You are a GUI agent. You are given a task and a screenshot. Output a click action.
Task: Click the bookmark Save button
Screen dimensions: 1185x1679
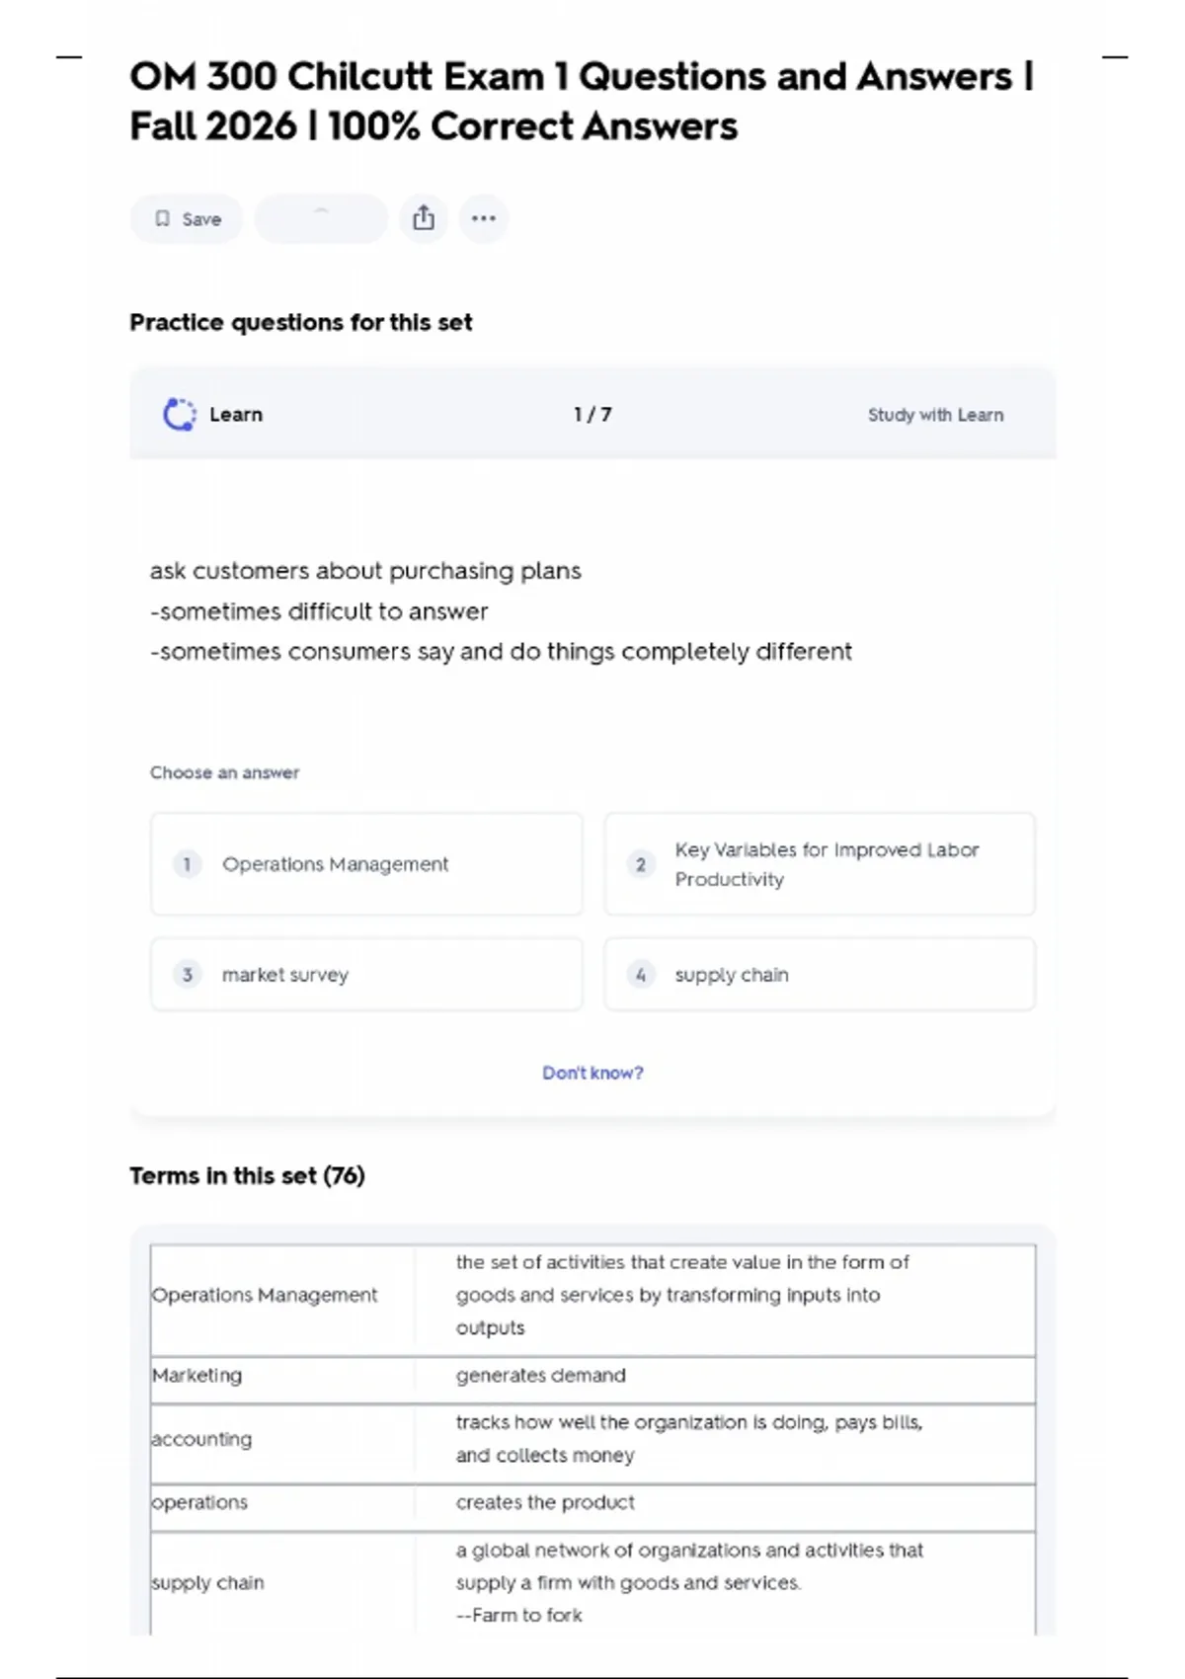pos(187,219)
